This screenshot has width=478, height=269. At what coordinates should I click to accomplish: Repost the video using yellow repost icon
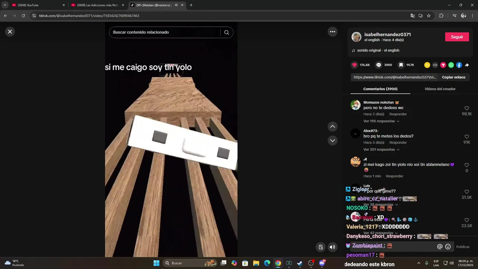[x=427, y=65]
